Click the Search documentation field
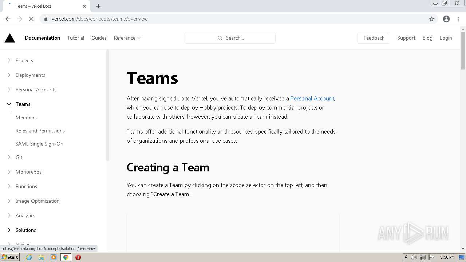Screen dimensions: 466x262 (x=230, y=38)
